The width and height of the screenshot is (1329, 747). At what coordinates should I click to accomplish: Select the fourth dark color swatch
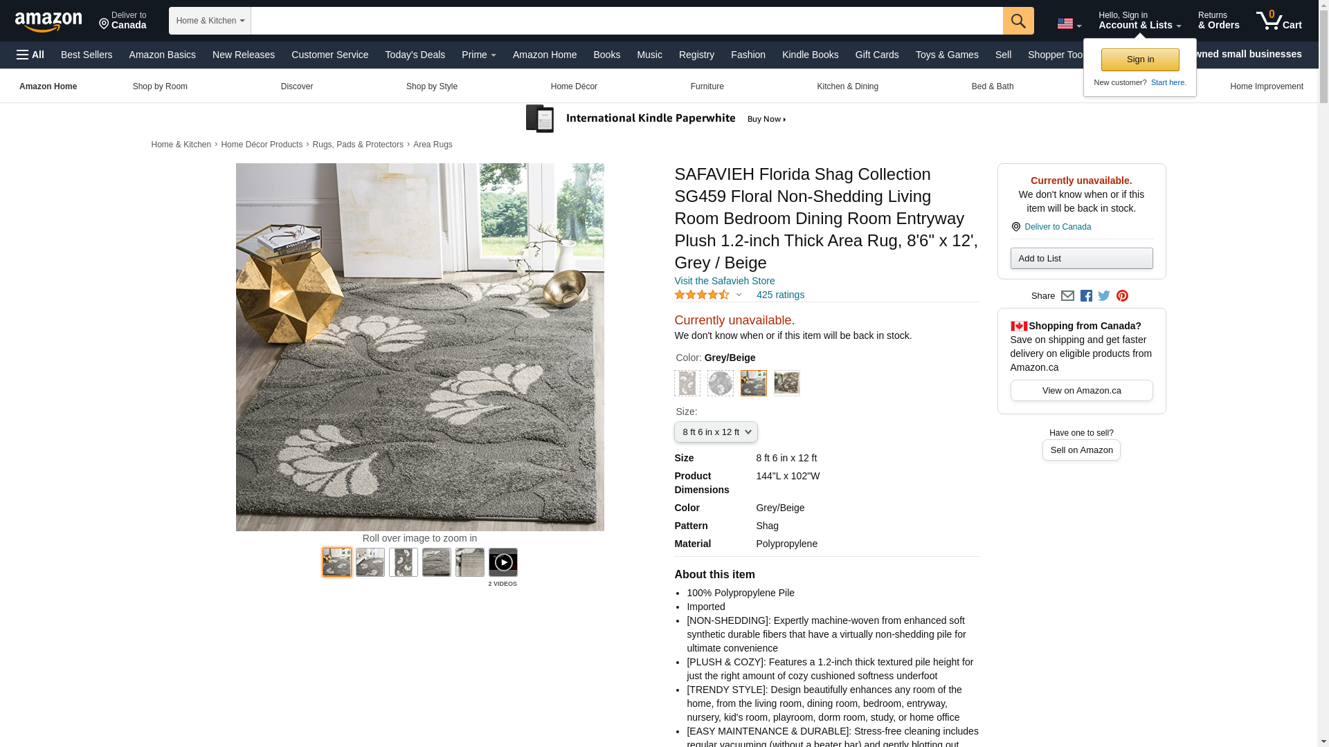(787, 383)
